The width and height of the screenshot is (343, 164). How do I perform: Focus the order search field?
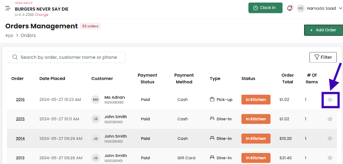[66, 57]
